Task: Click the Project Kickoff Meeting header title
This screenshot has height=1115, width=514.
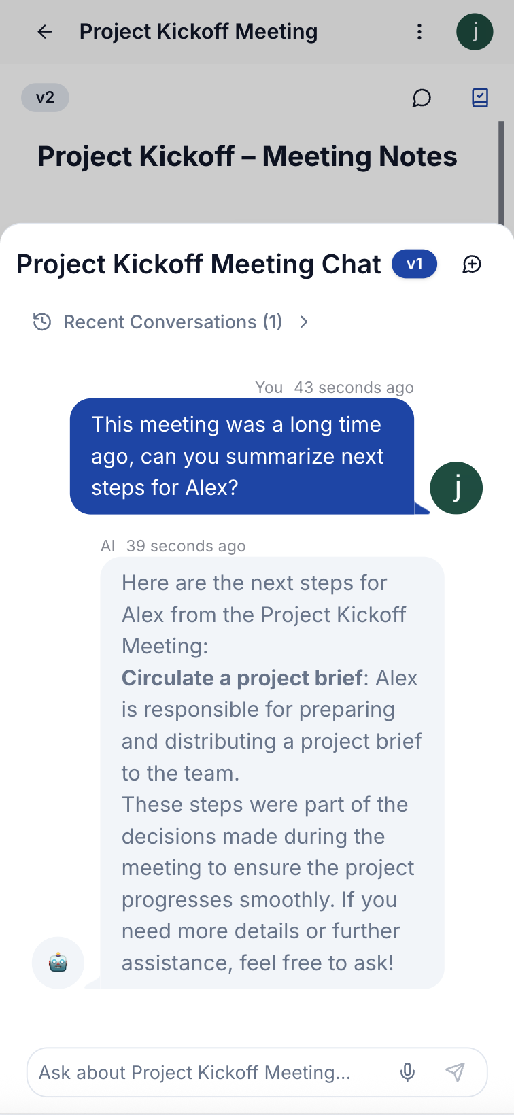Action: click(x=199, y=32)
